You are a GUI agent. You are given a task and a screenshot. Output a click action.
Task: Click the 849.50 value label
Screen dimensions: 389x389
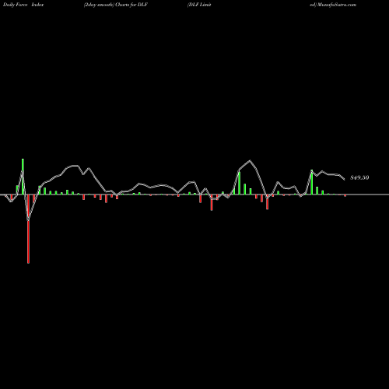[359, 177]
